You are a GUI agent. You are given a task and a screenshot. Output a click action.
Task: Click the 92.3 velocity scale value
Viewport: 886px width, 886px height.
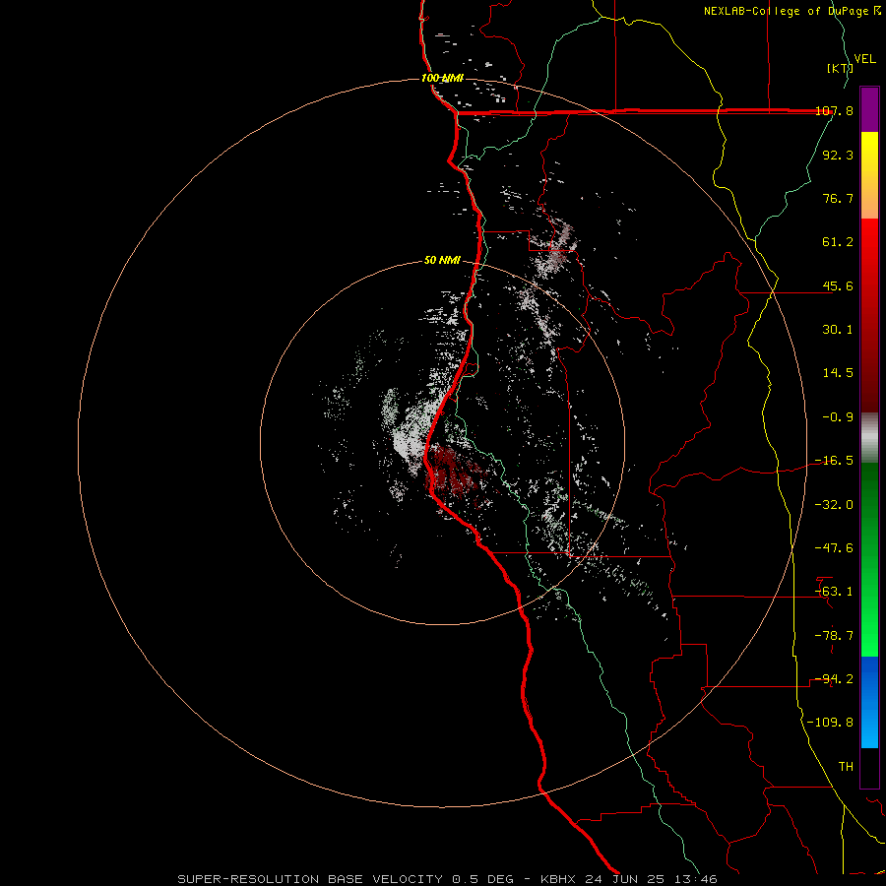(x=838, y=155)
